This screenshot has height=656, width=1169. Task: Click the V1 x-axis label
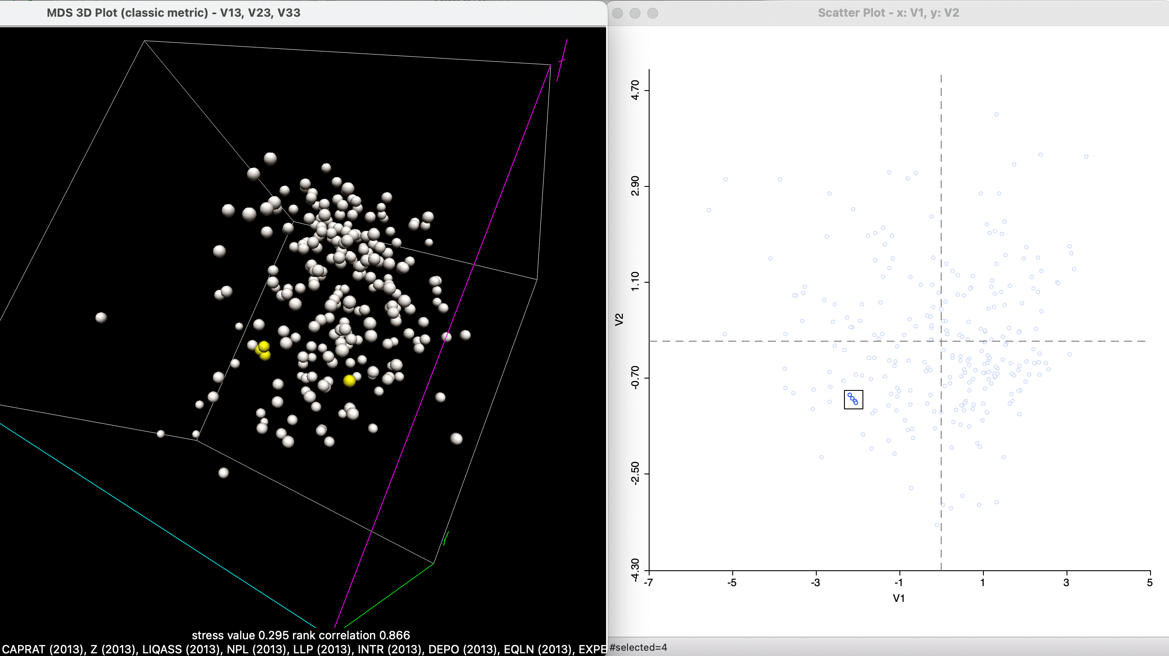(x=899, y=598)
